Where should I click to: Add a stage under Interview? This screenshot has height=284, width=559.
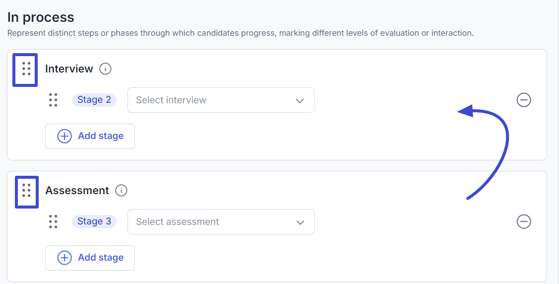(x=90, y=136)
